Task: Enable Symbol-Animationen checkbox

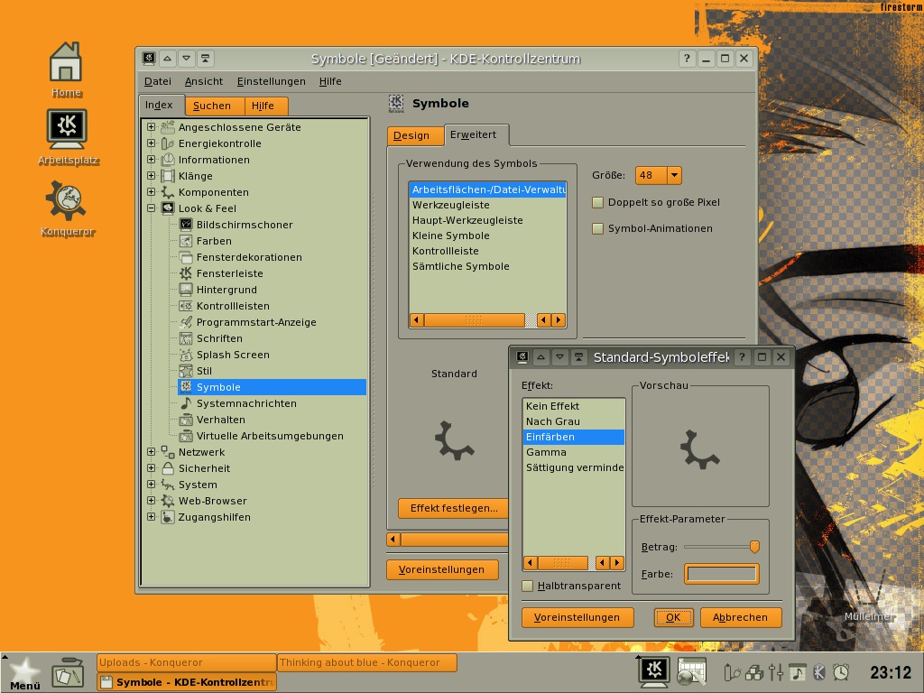Action: point(597,228)
